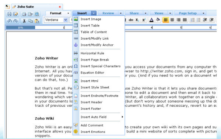Image resolution: width=221 pixels, height=139 pixels.
Task: Apply strikethrough formatting
Action: (131, 20)
